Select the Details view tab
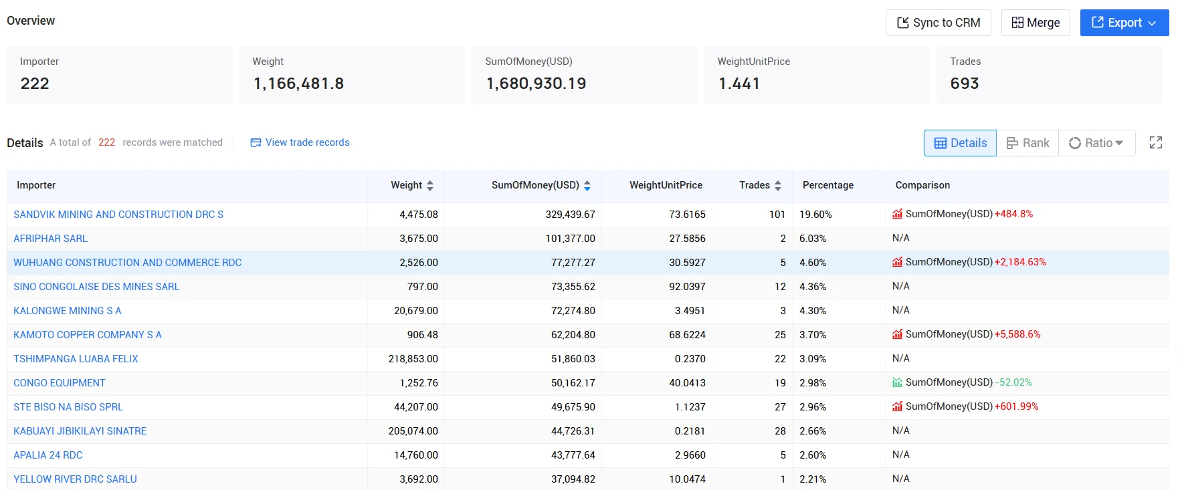 point(960,143)
